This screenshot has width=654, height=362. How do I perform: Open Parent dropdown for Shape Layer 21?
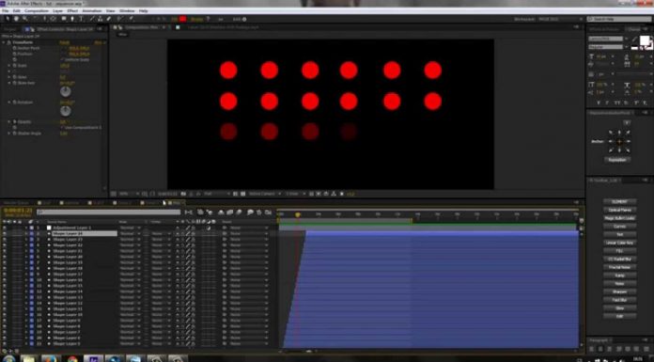pyautogui.click(x=248, y=251)
